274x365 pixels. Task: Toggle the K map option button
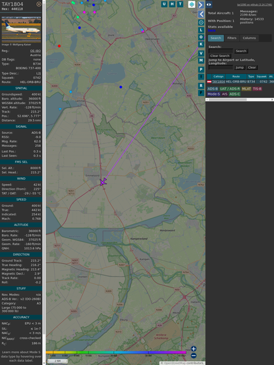pos(201,44)
